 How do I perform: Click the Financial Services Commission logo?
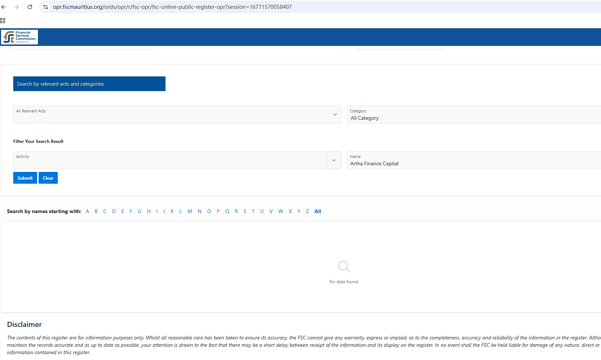coord(19,37)
